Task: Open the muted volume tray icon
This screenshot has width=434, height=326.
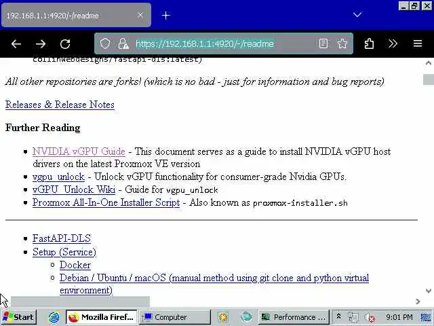Action: coord(369,317)
